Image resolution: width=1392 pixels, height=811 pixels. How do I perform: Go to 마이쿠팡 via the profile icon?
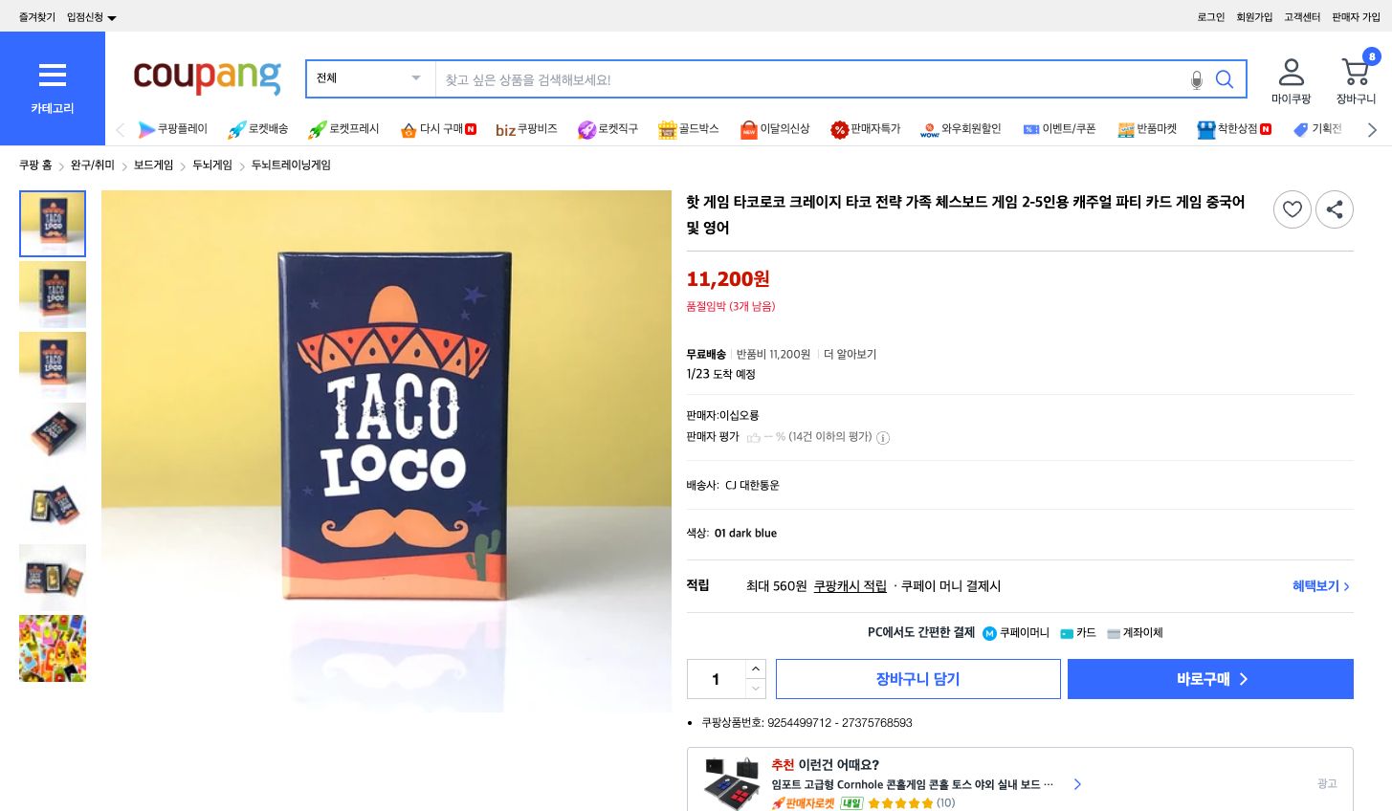point(1291,72)
